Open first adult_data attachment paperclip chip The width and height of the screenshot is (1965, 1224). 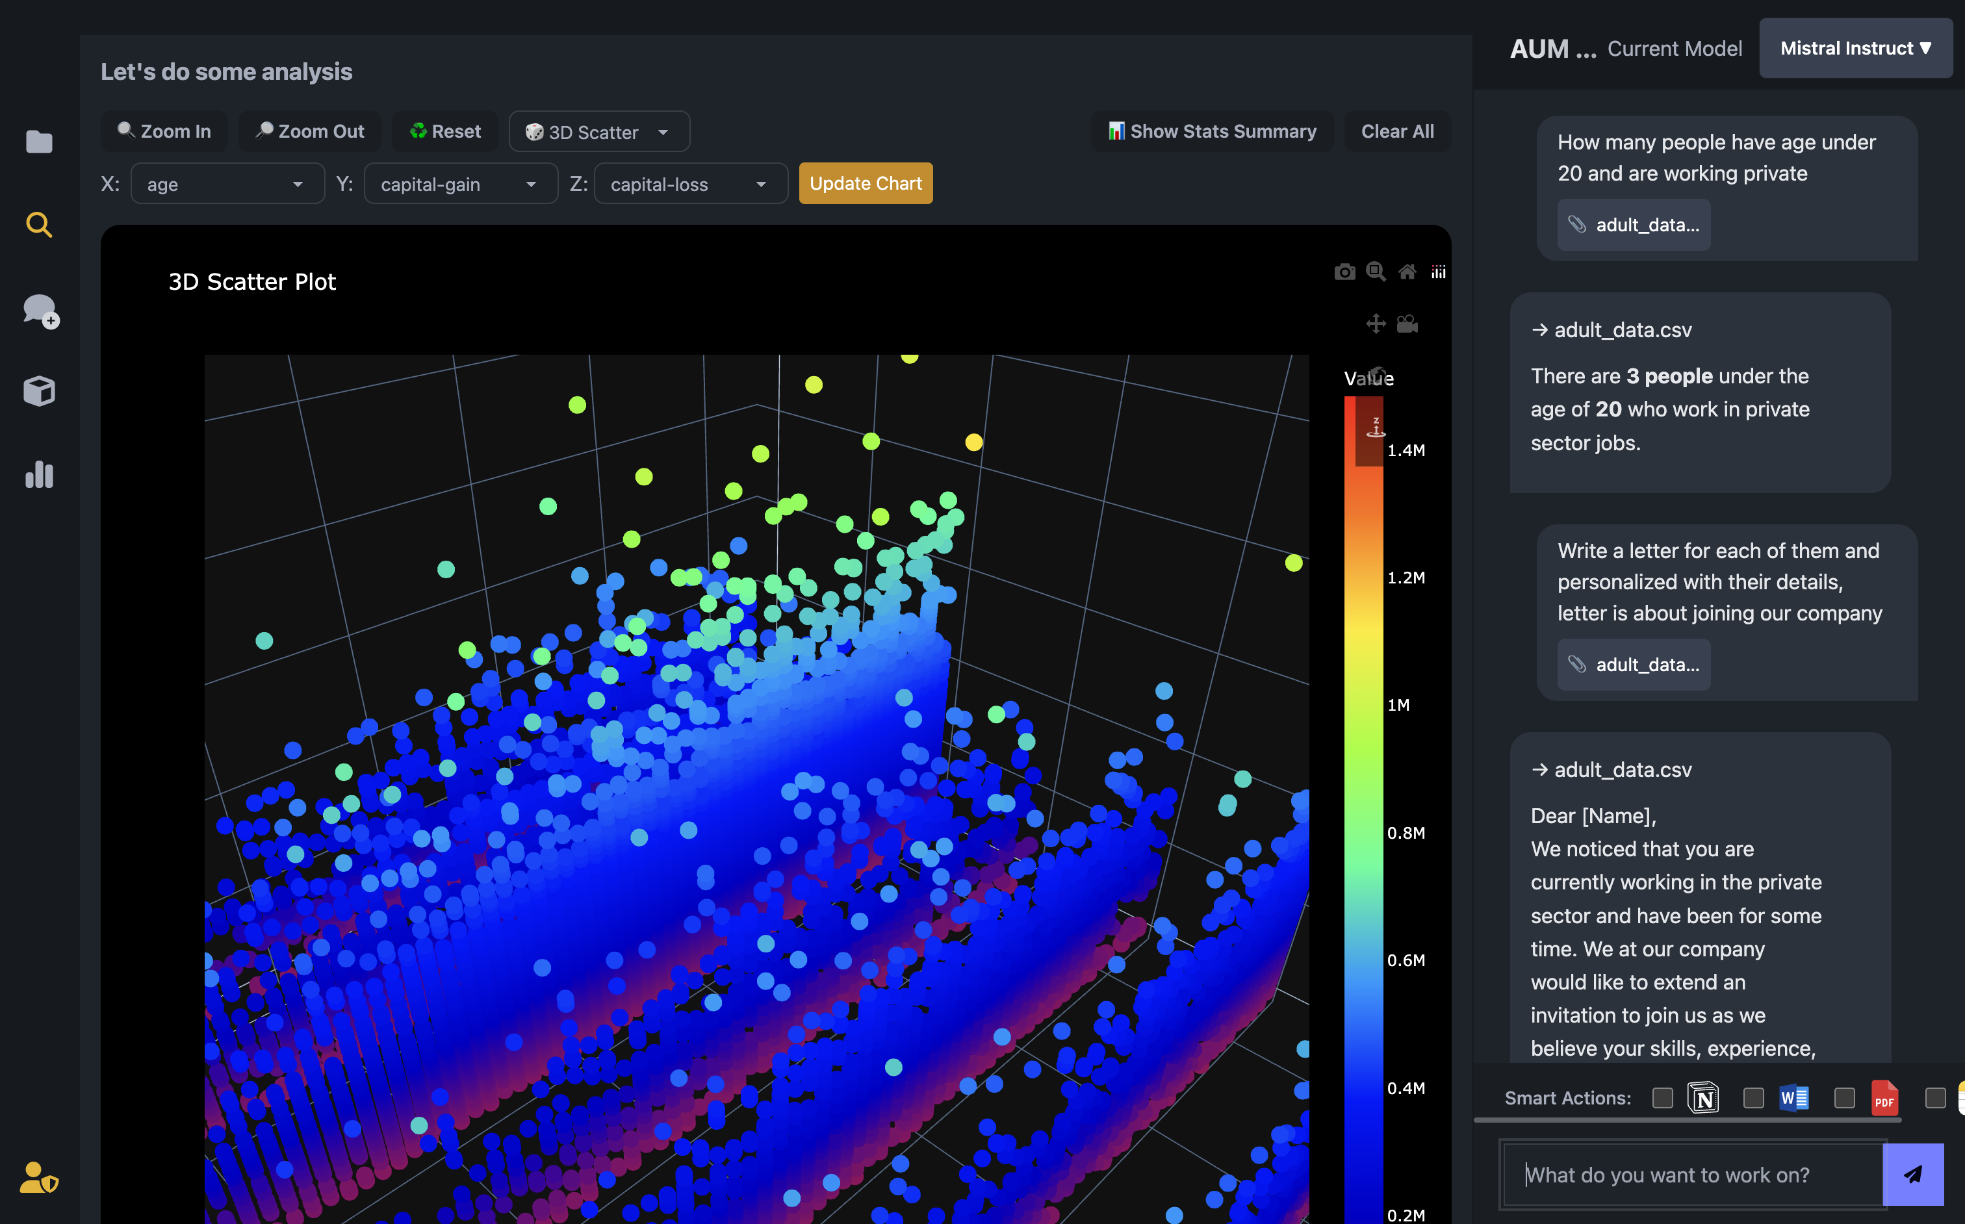1634,224
